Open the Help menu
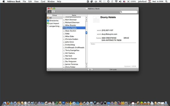170x106 pixels. coord(59,1)
